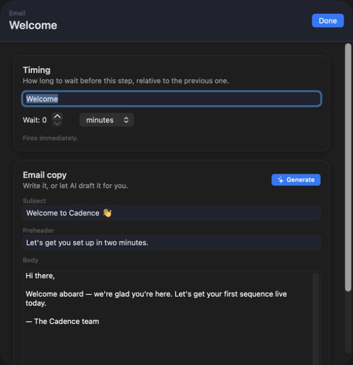Click the Done button
The image size is (353, 365).
tap(328, 21)
